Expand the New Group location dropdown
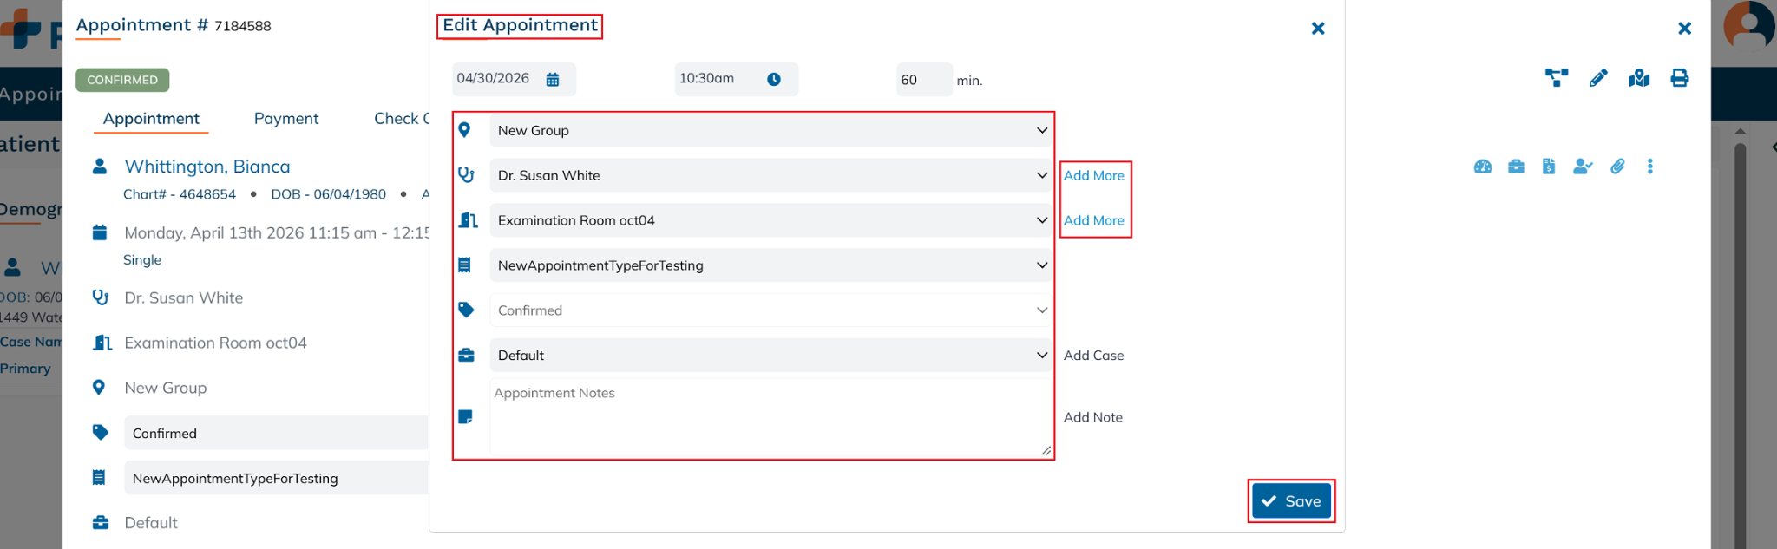This screenshot has width=1777, height=549. (770, 131)
